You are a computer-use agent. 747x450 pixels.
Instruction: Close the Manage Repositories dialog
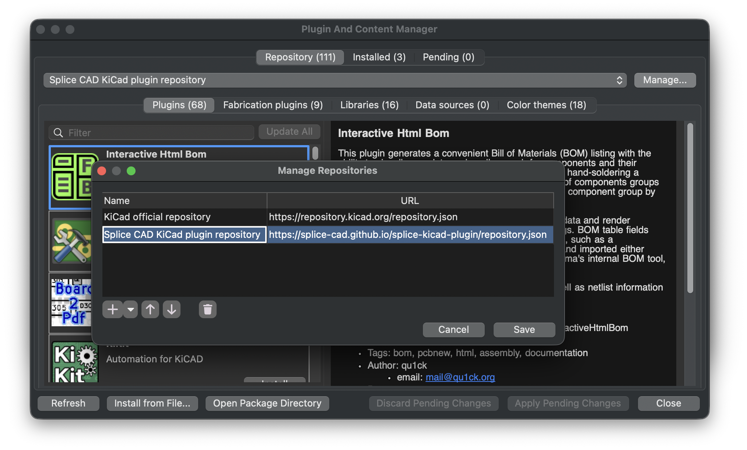tap(102, 171)
